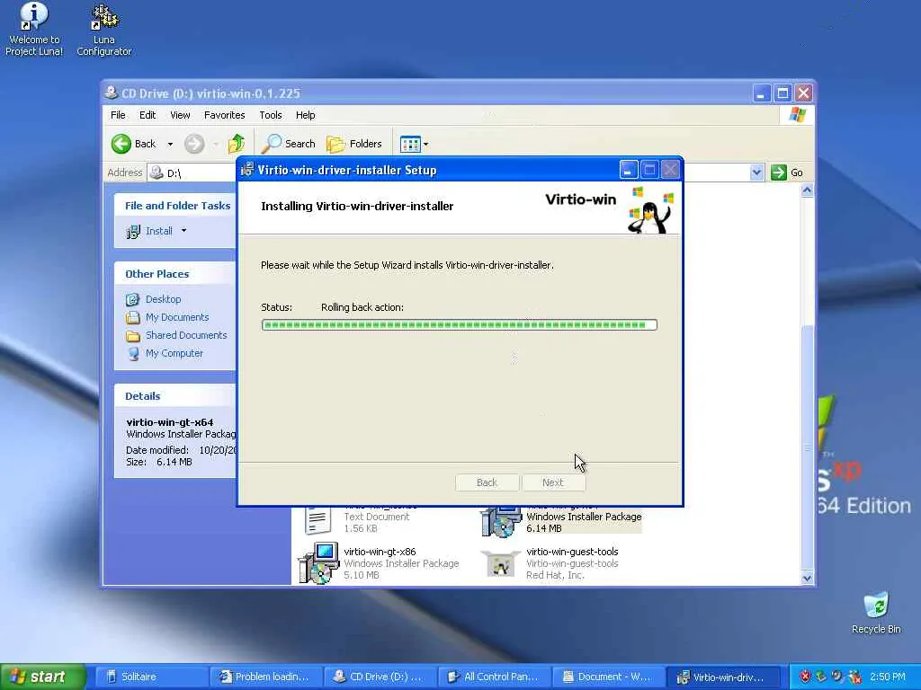Image resolution: width=921 pixels, height=690 pixels.
Task: Click the CD Drive icon in Explorer title bar
Action: [111, 93]
